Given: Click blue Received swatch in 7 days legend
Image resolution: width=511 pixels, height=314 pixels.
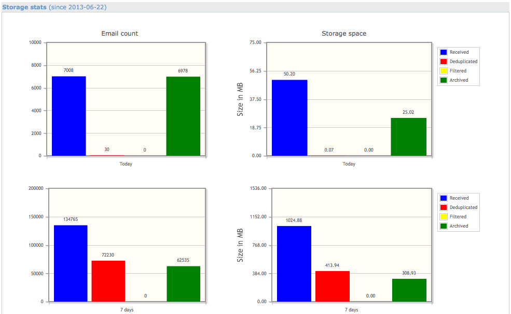Looking at the screenshot, I should (444, 198).
